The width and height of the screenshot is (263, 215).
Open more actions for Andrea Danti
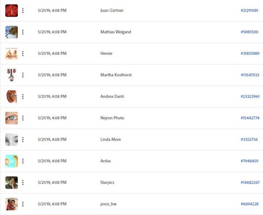click(x=23, y=97)
